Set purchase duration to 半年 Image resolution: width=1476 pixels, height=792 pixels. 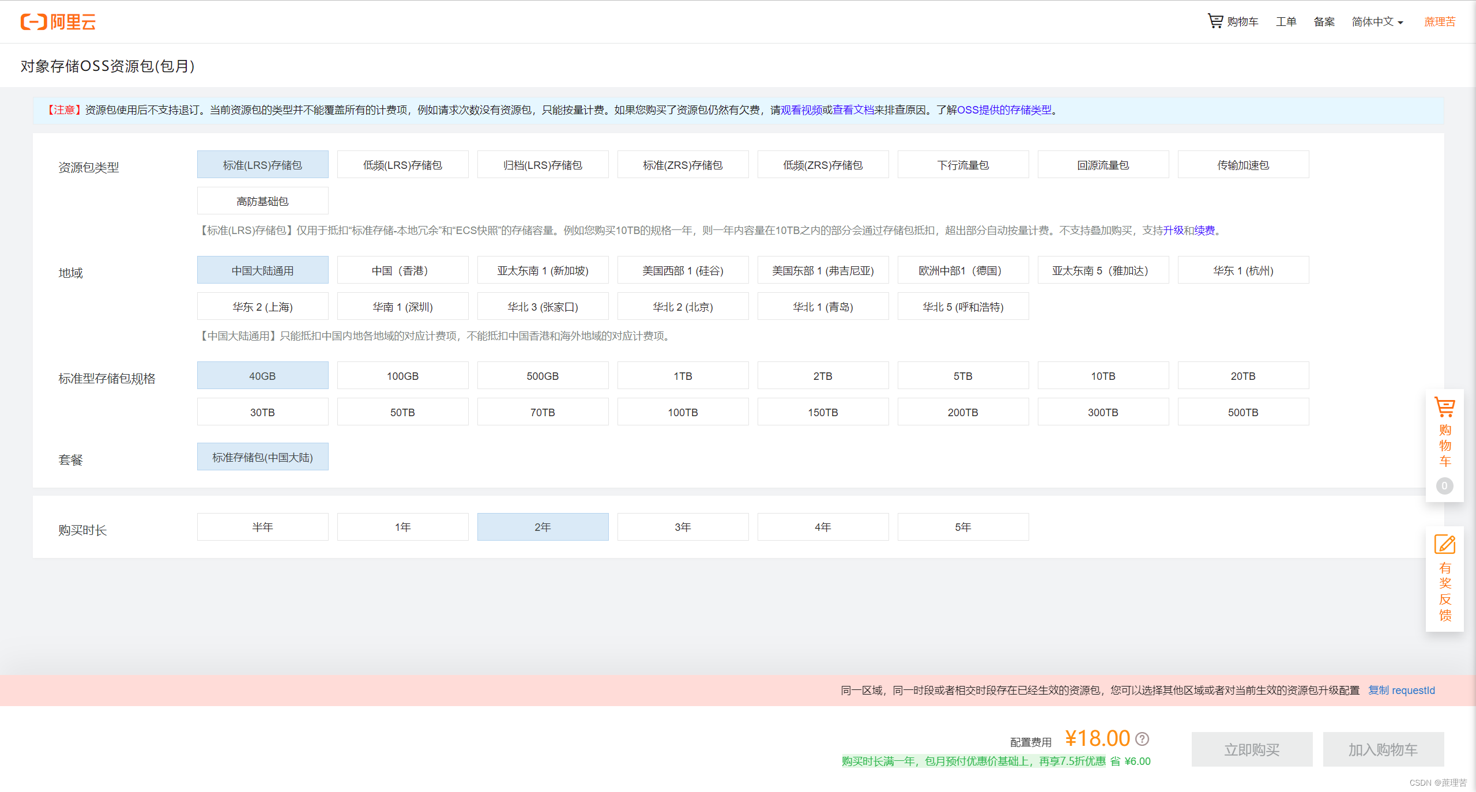(263, 527)
